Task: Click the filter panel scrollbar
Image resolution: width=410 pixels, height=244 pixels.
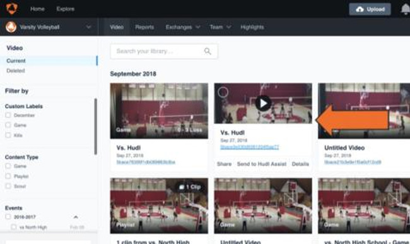Action: tap(95, 126)
